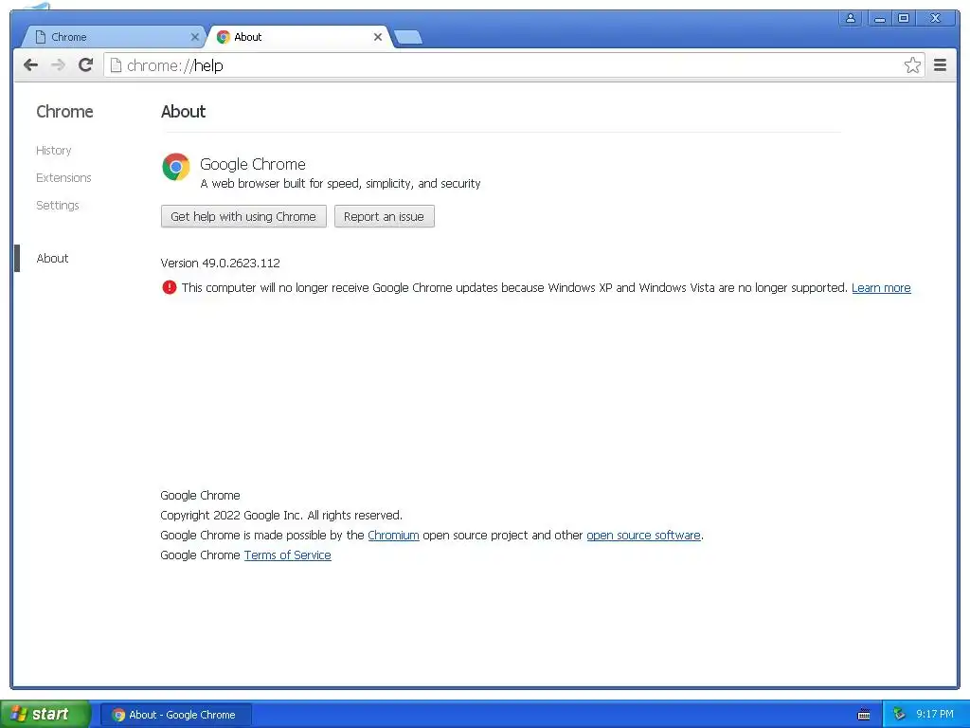This screenshot has height=728, width=970.
Task: Close the Chrome window
Action: coord(935,18)
